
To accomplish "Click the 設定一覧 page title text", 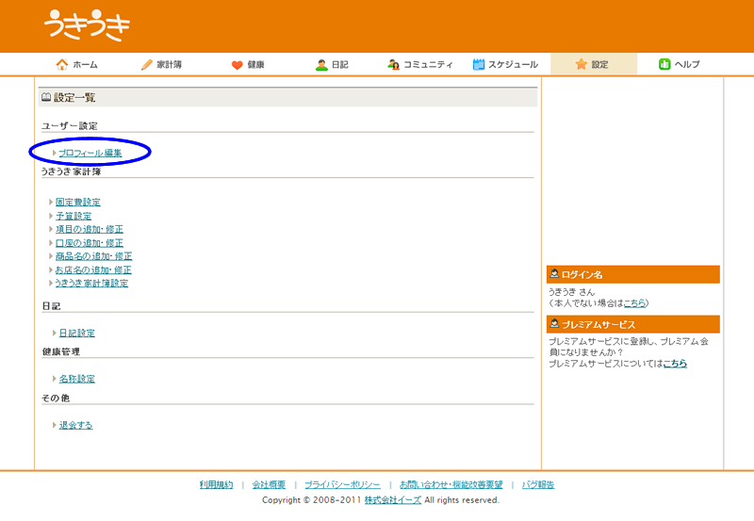I will 74,98.
